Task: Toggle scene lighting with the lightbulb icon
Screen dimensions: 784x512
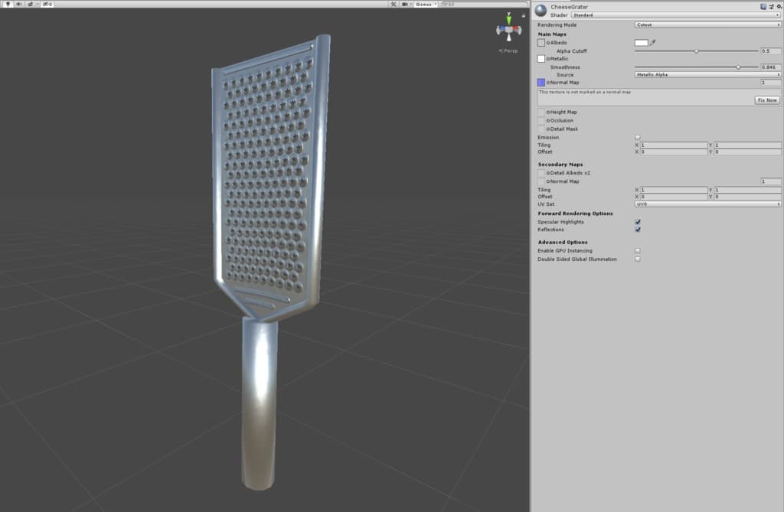Action: (x=7, y=4)
